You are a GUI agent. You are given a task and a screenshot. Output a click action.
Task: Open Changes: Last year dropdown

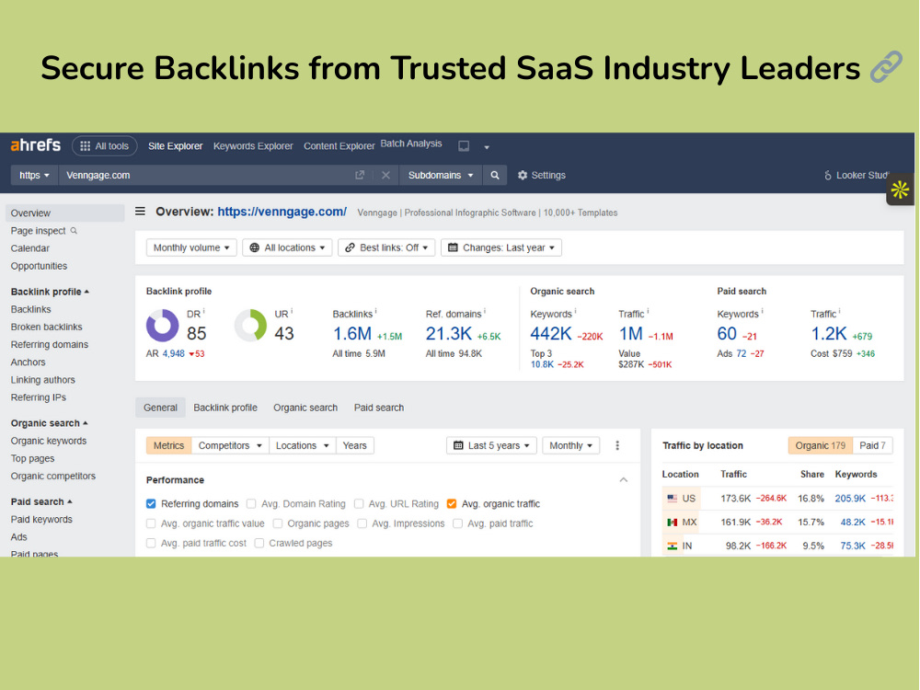pos(501,247)
